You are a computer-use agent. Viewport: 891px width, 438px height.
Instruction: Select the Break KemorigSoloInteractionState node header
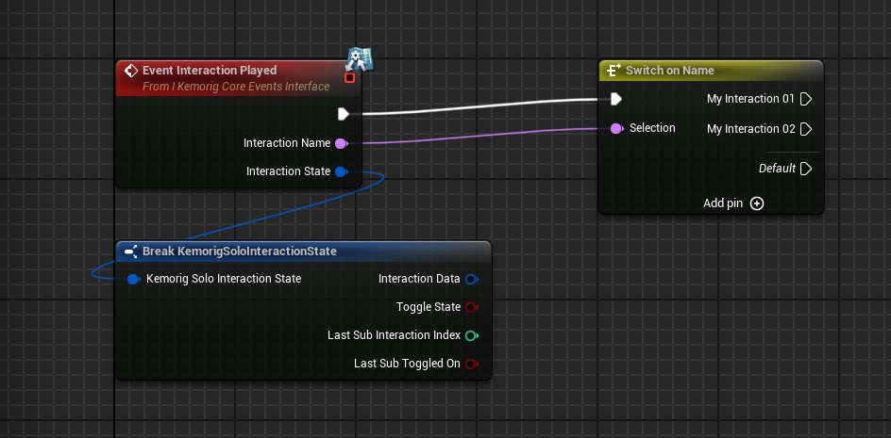tap(239, 251)
